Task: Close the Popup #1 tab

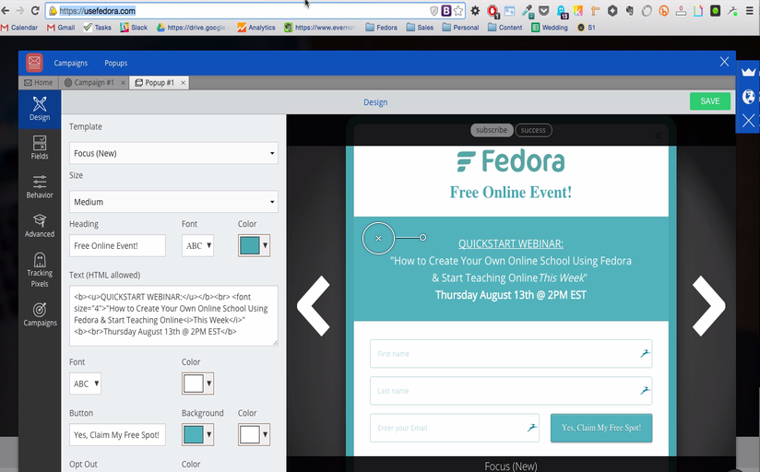Action: pos(183,83)
